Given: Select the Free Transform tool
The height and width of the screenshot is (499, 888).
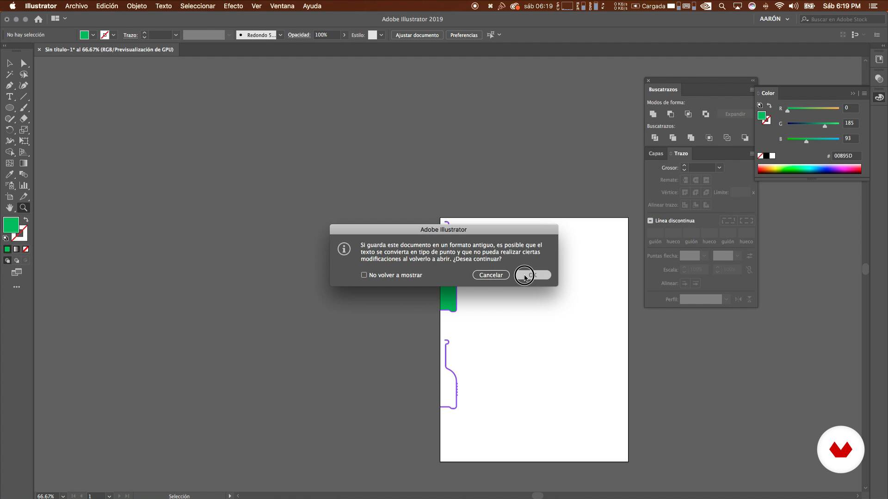Looking at the screenshot, I should (24, 141).
